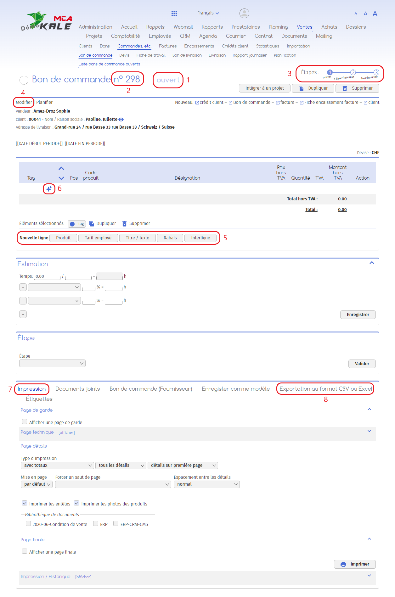Click the printer icon on Imprimer button
Viewport: 395px width, 597px height.
click(x=343, y=564)
